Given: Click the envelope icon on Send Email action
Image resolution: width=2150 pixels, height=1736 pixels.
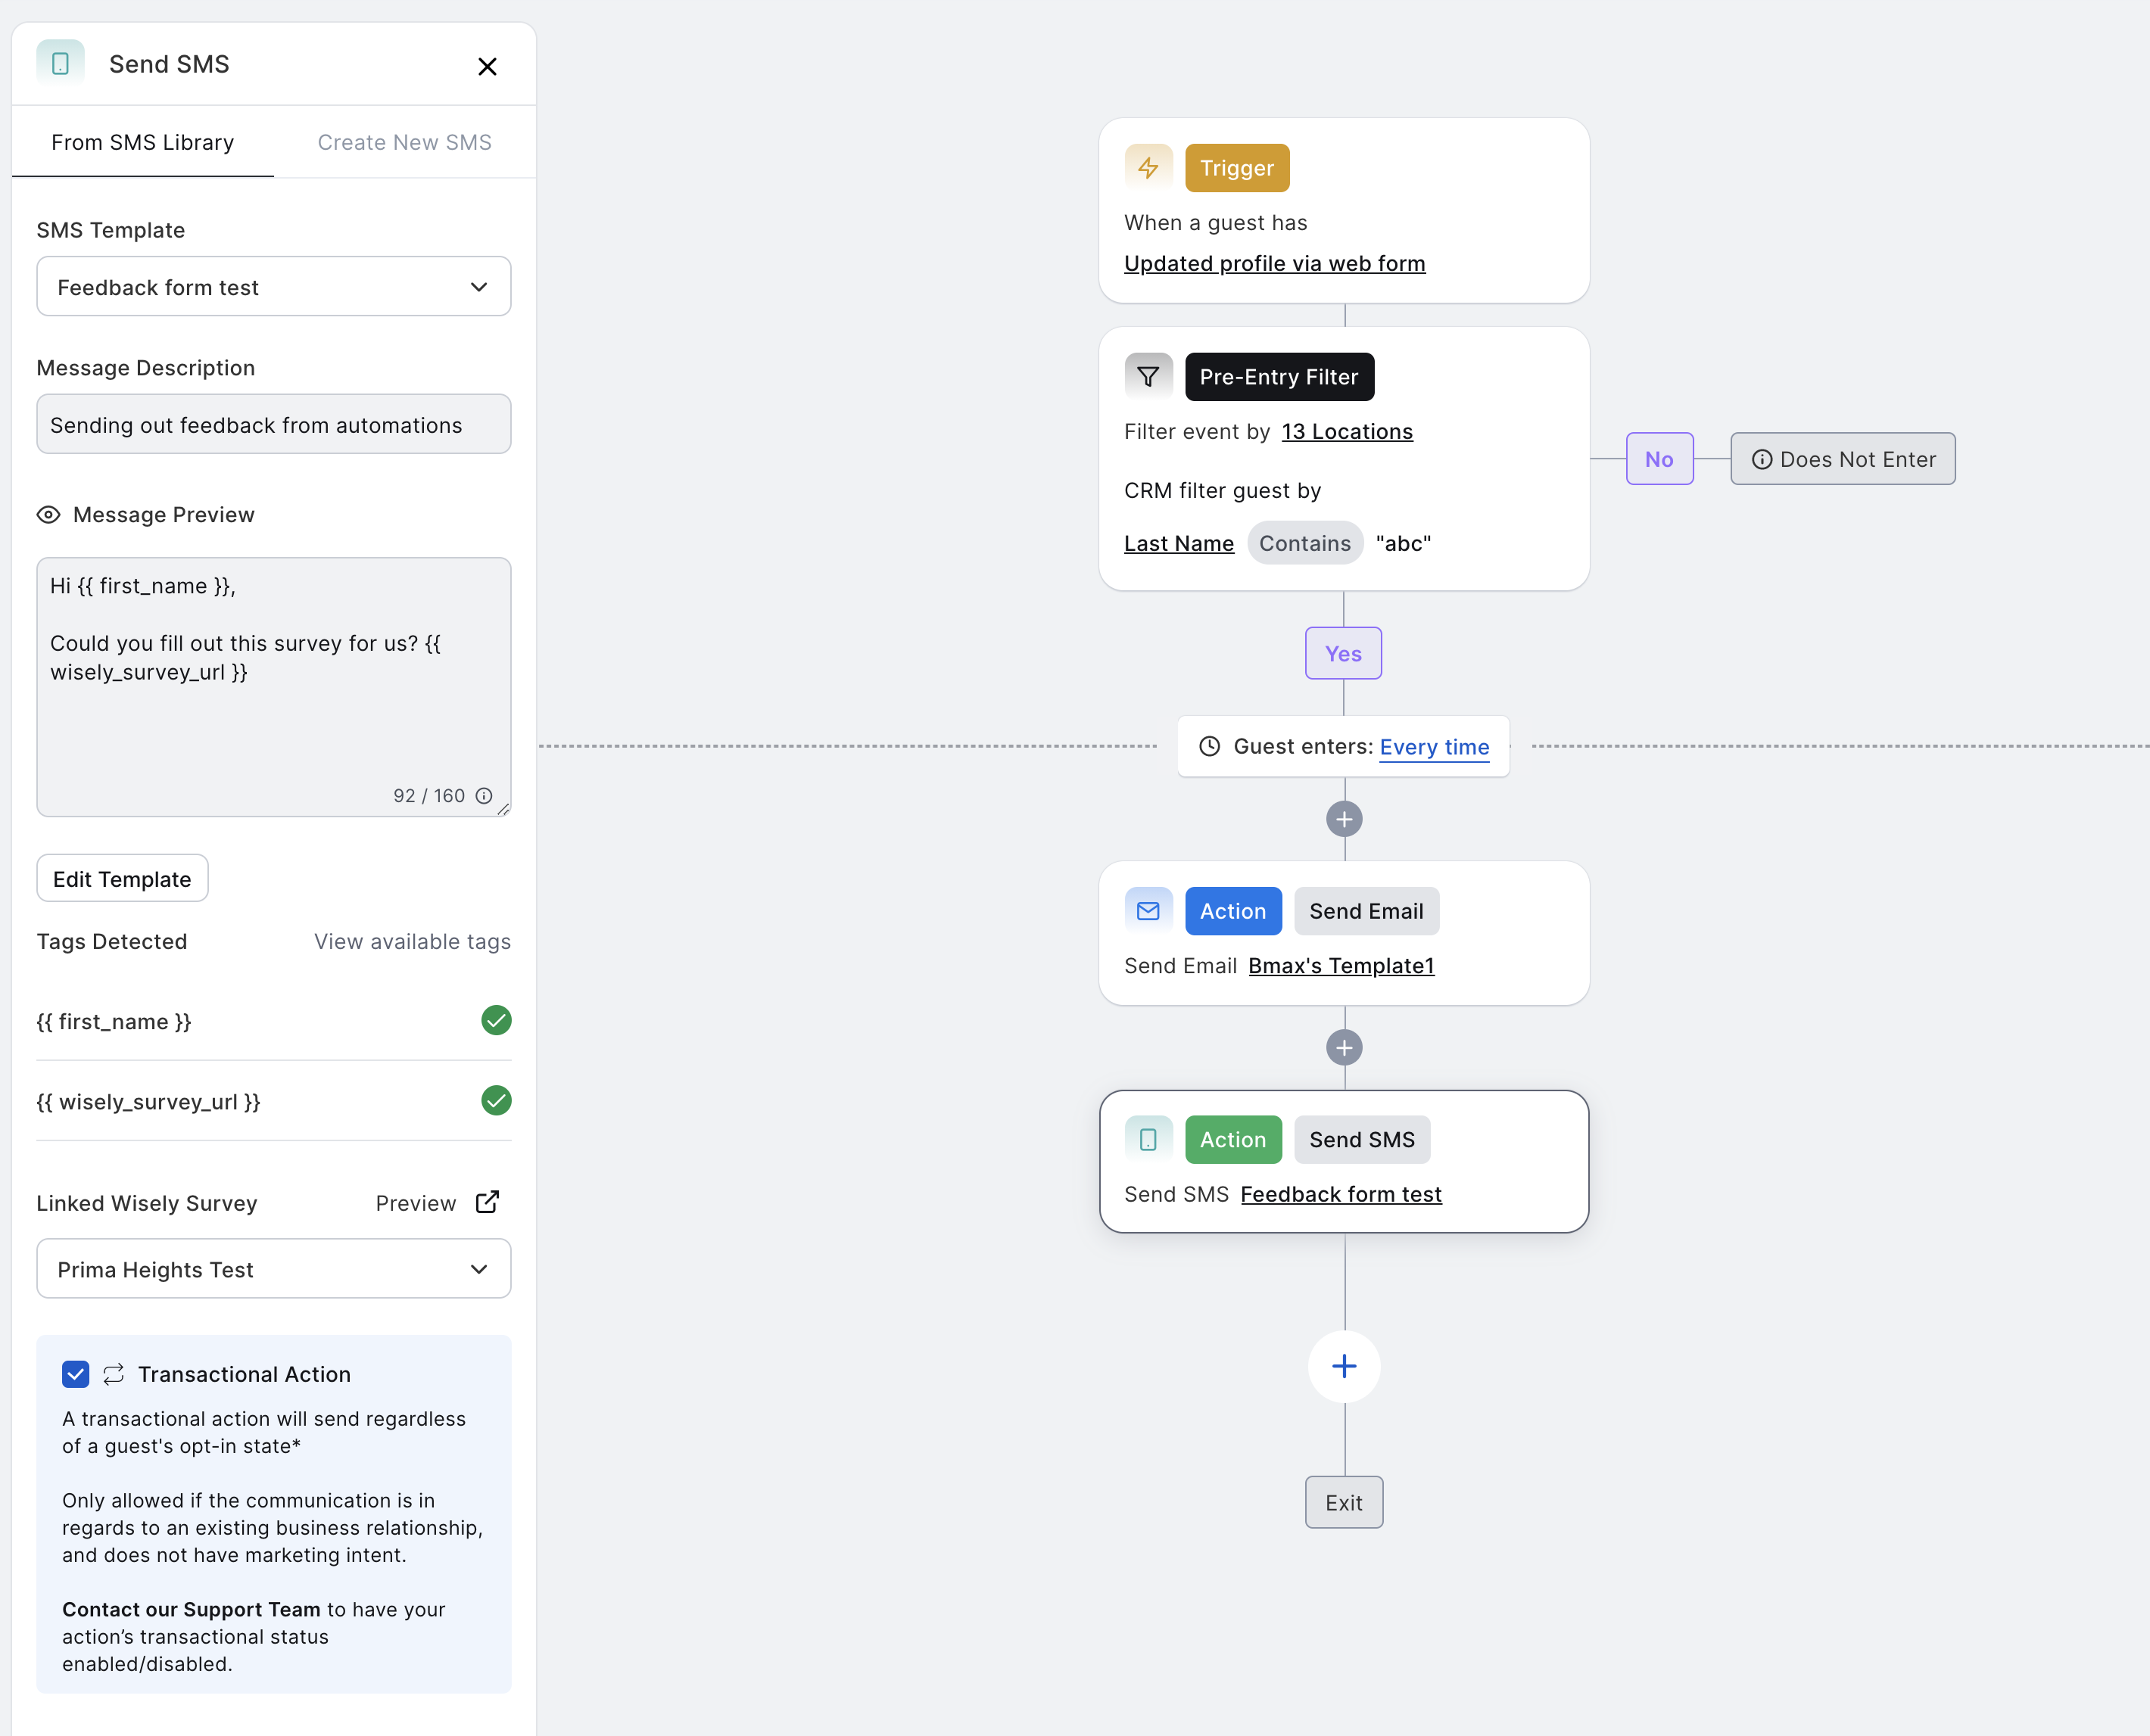Looking at the screenshot, I should coord(1148,911).
